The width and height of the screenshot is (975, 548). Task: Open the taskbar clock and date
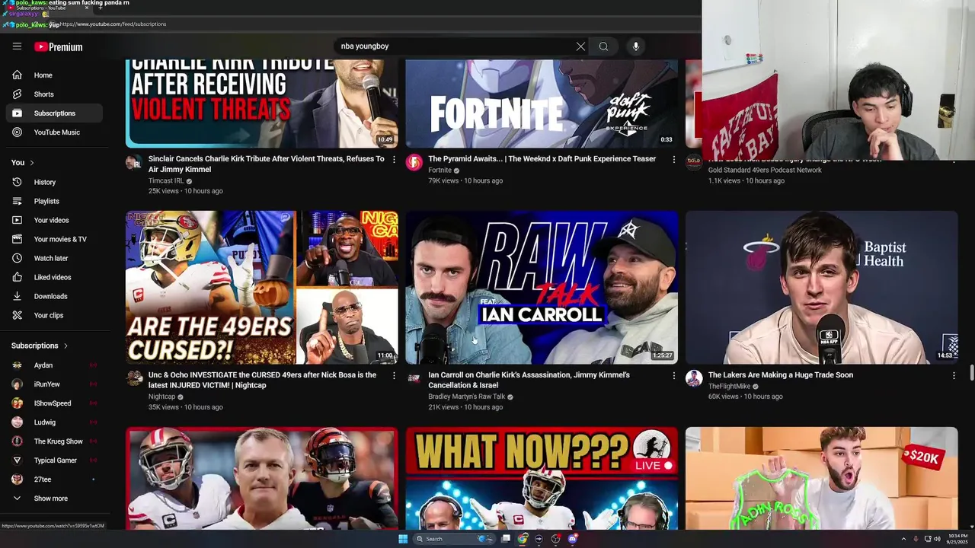(957, 539)
